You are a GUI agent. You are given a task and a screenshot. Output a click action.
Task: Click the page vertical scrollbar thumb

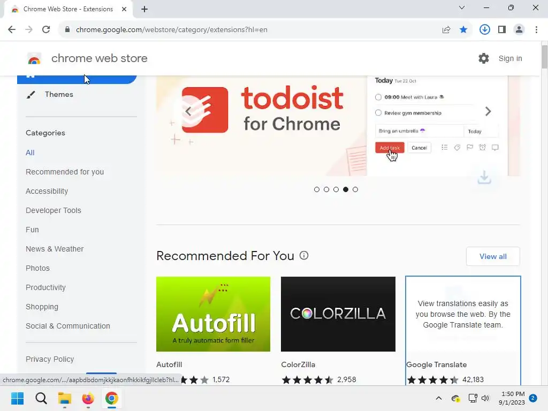[544, 57]
